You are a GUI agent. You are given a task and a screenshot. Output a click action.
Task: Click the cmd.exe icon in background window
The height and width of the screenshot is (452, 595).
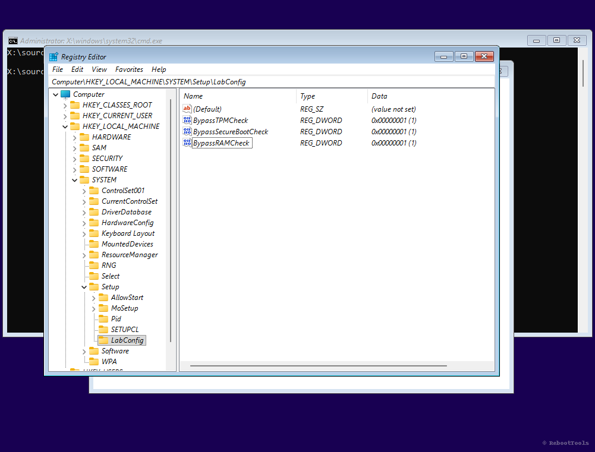(13, 40)
